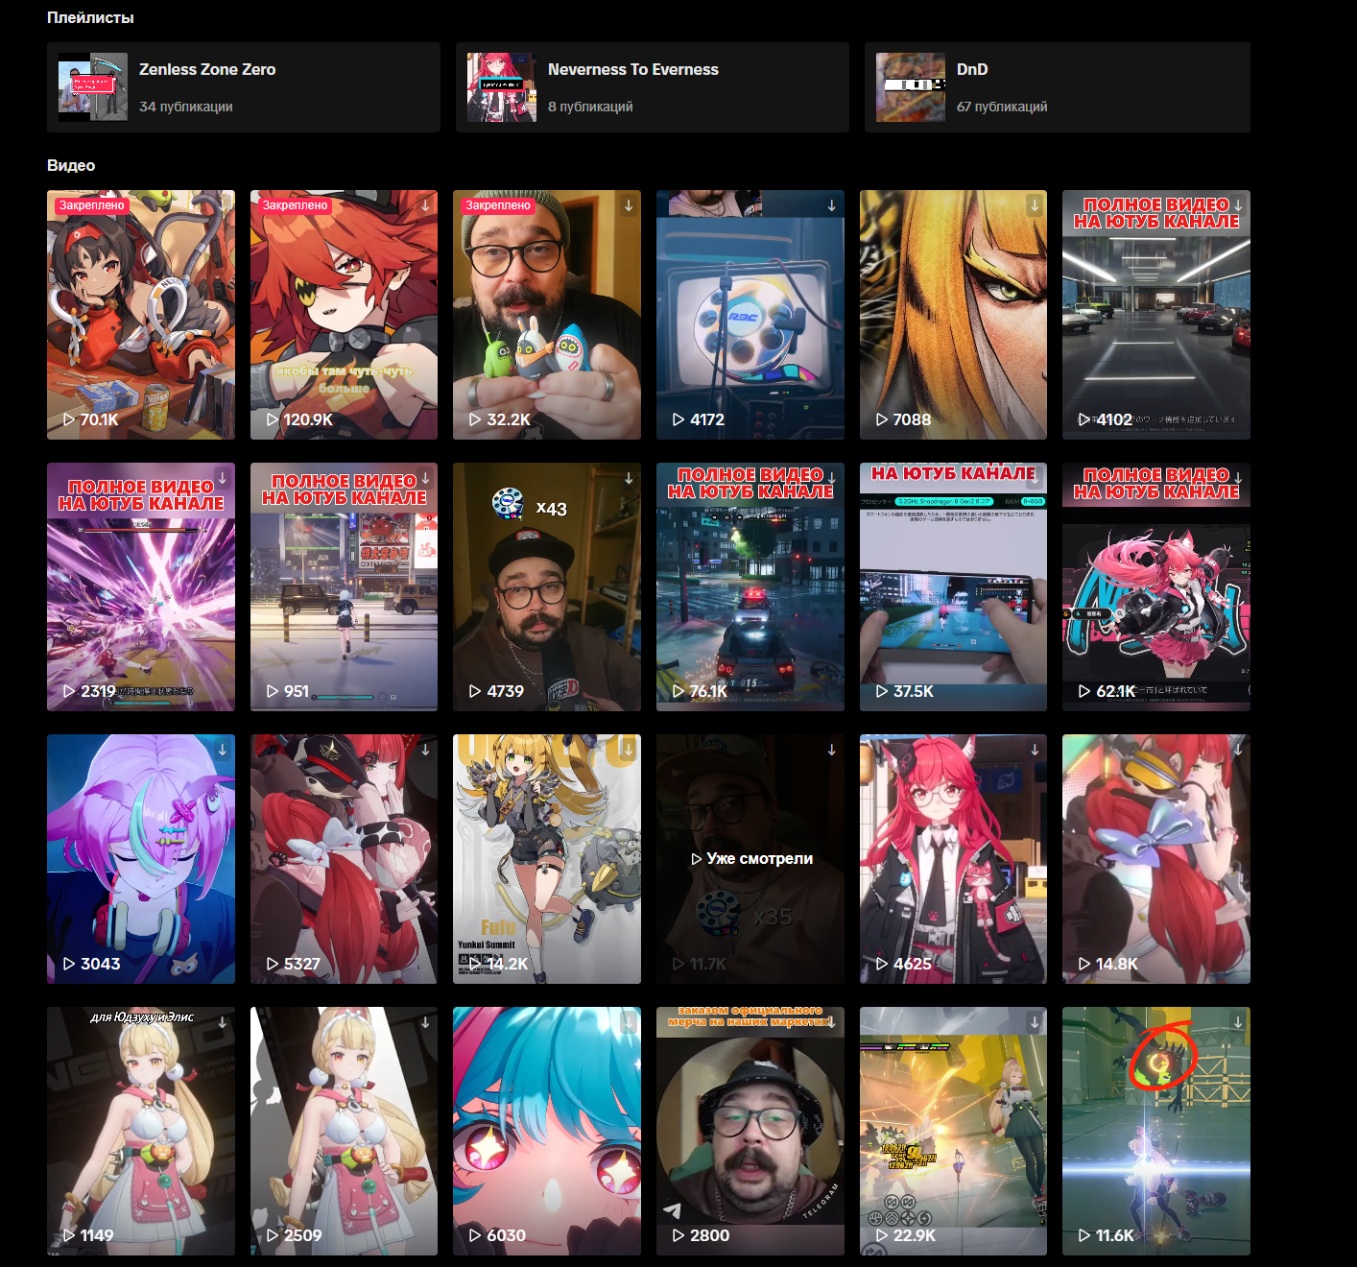Open the pinned video with 70.1K views
This screenshot has height=1267, width=1357.
click(141, 315)
